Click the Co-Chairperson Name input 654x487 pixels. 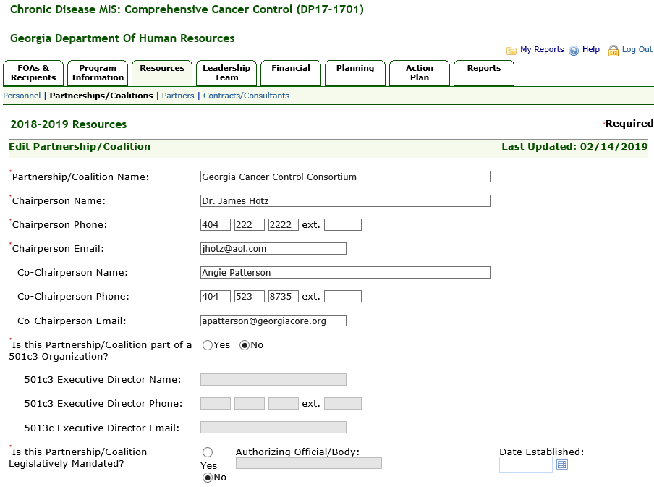point(345,273)
